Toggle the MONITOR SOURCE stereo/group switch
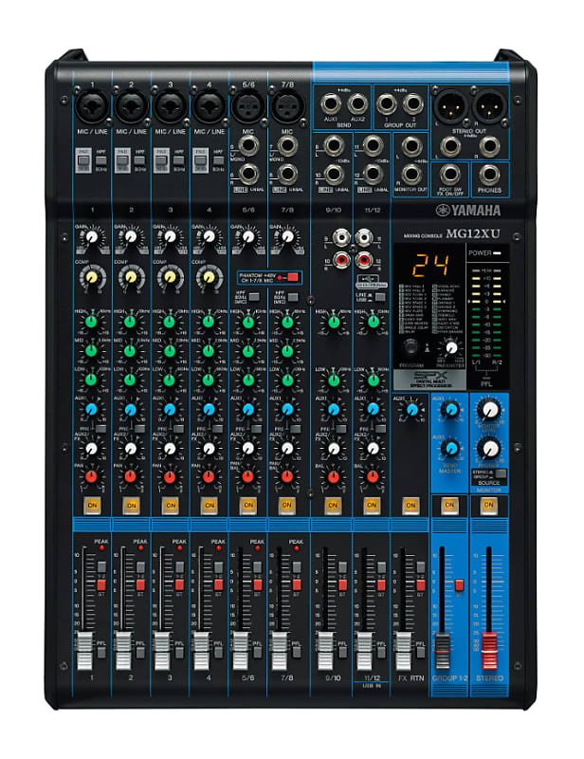 click(501, 473)
